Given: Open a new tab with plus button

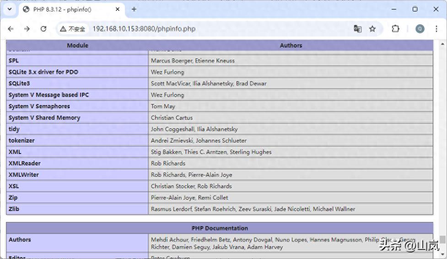Looking at the screenshot, I should coord(134,9).
